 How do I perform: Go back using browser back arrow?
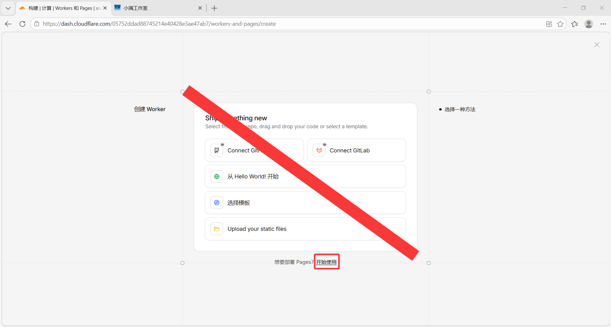click(x=8, y=24)
